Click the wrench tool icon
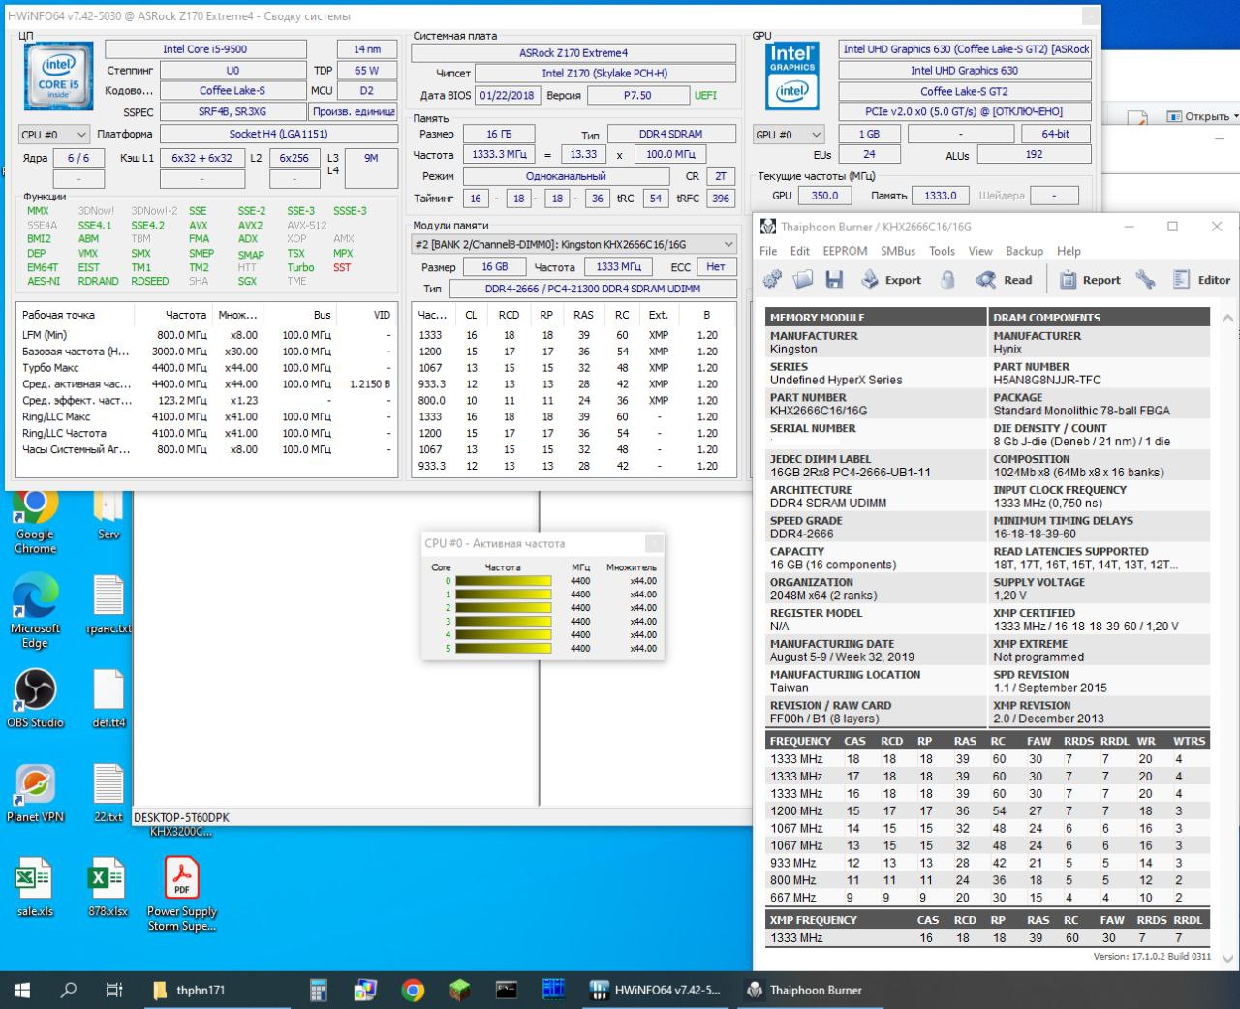The image size is (1240, 1009). coord(1146,280)
